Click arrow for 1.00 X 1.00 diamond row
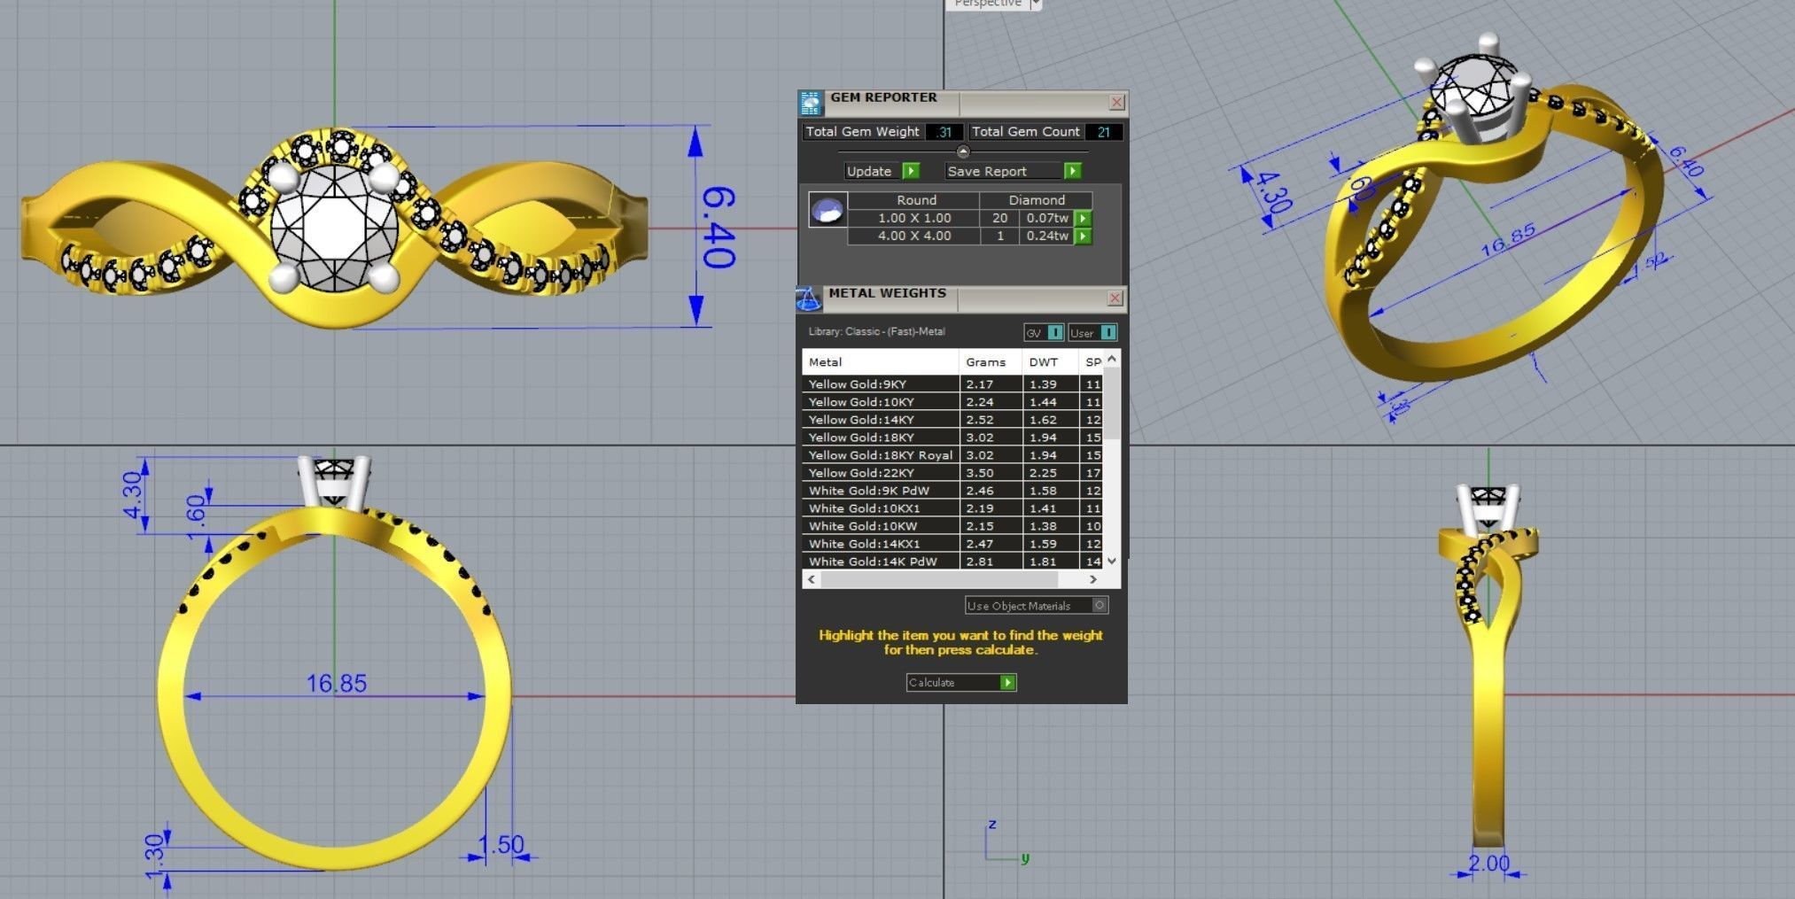The image size is (1795, 899). (1084, 218)
